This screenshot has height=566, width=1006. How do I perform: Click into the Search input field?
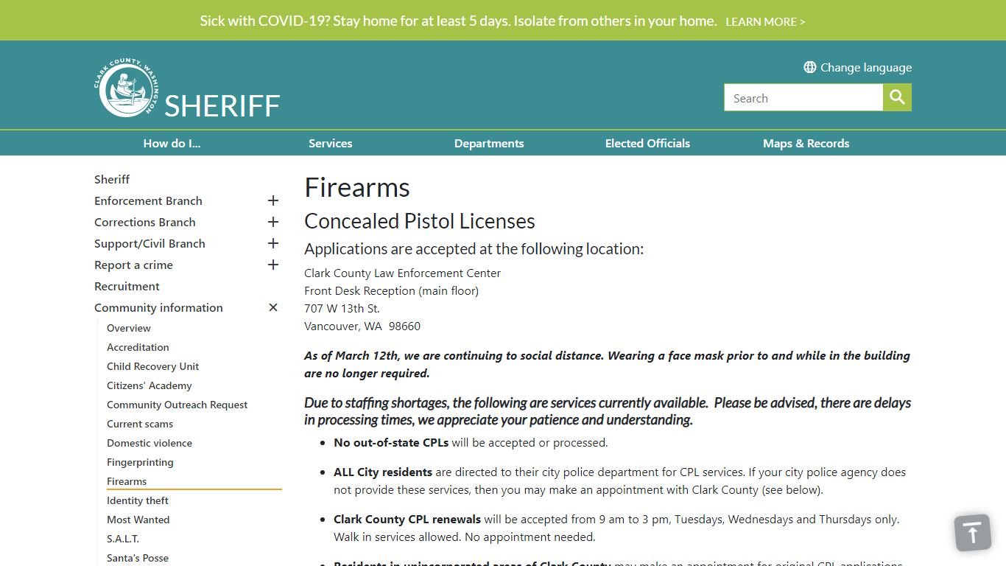(x=803, y=97)
